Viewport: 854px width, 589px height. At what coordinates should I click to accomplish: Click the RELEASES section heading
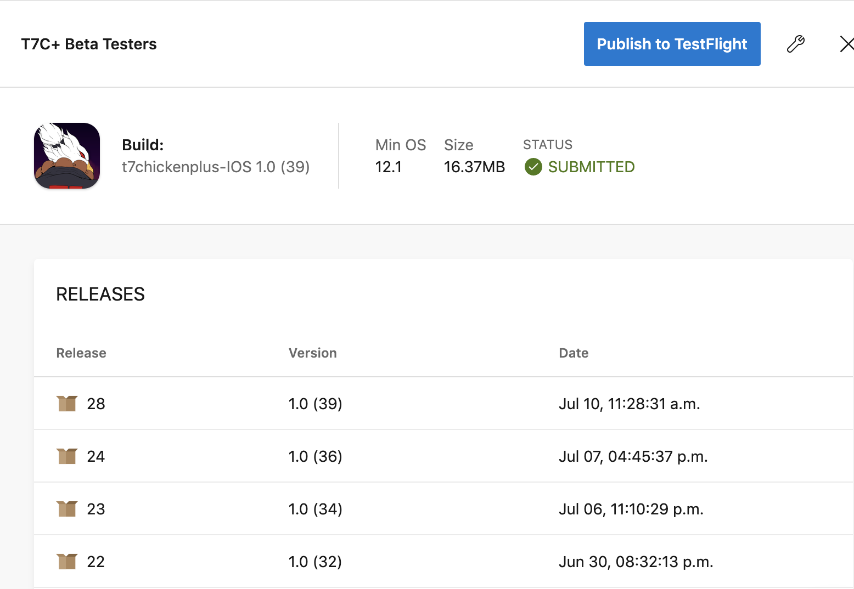tap(100, 294)
